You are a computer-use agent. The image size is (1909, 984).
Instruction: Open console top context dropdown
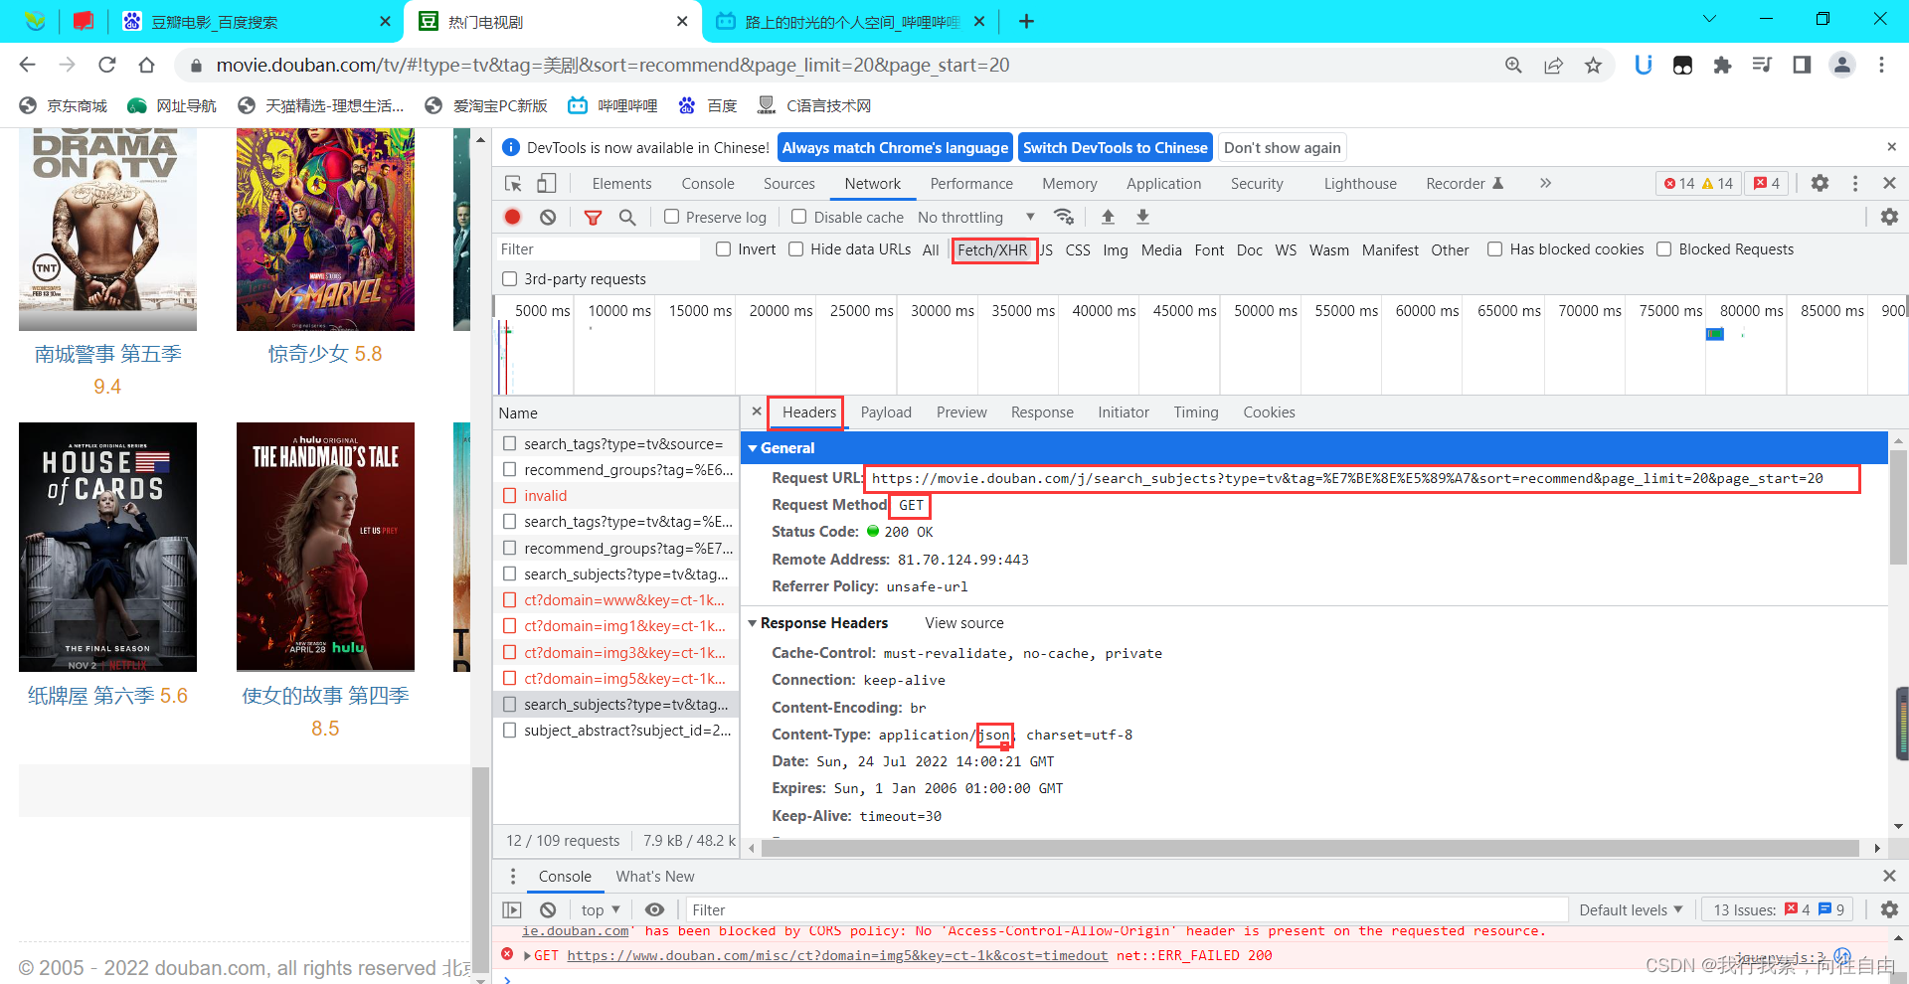pos(601,909)
